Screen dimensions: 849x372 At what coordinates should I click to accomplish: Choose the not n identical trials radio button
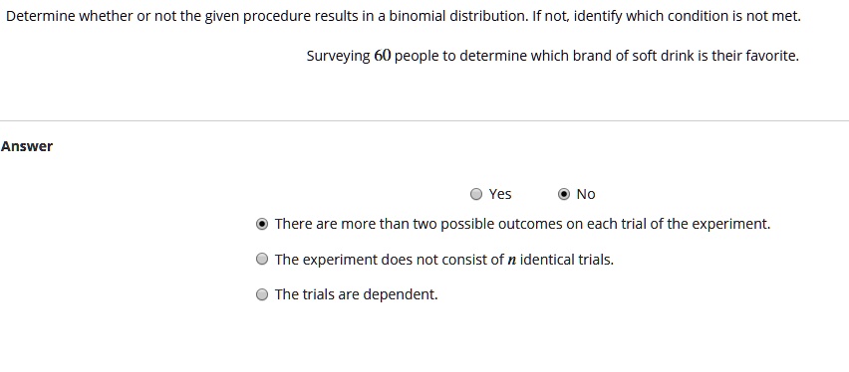pyautogui.click(x=261, y=259)
